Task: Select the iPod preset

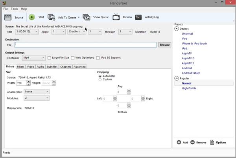Action: coord(184,39)
